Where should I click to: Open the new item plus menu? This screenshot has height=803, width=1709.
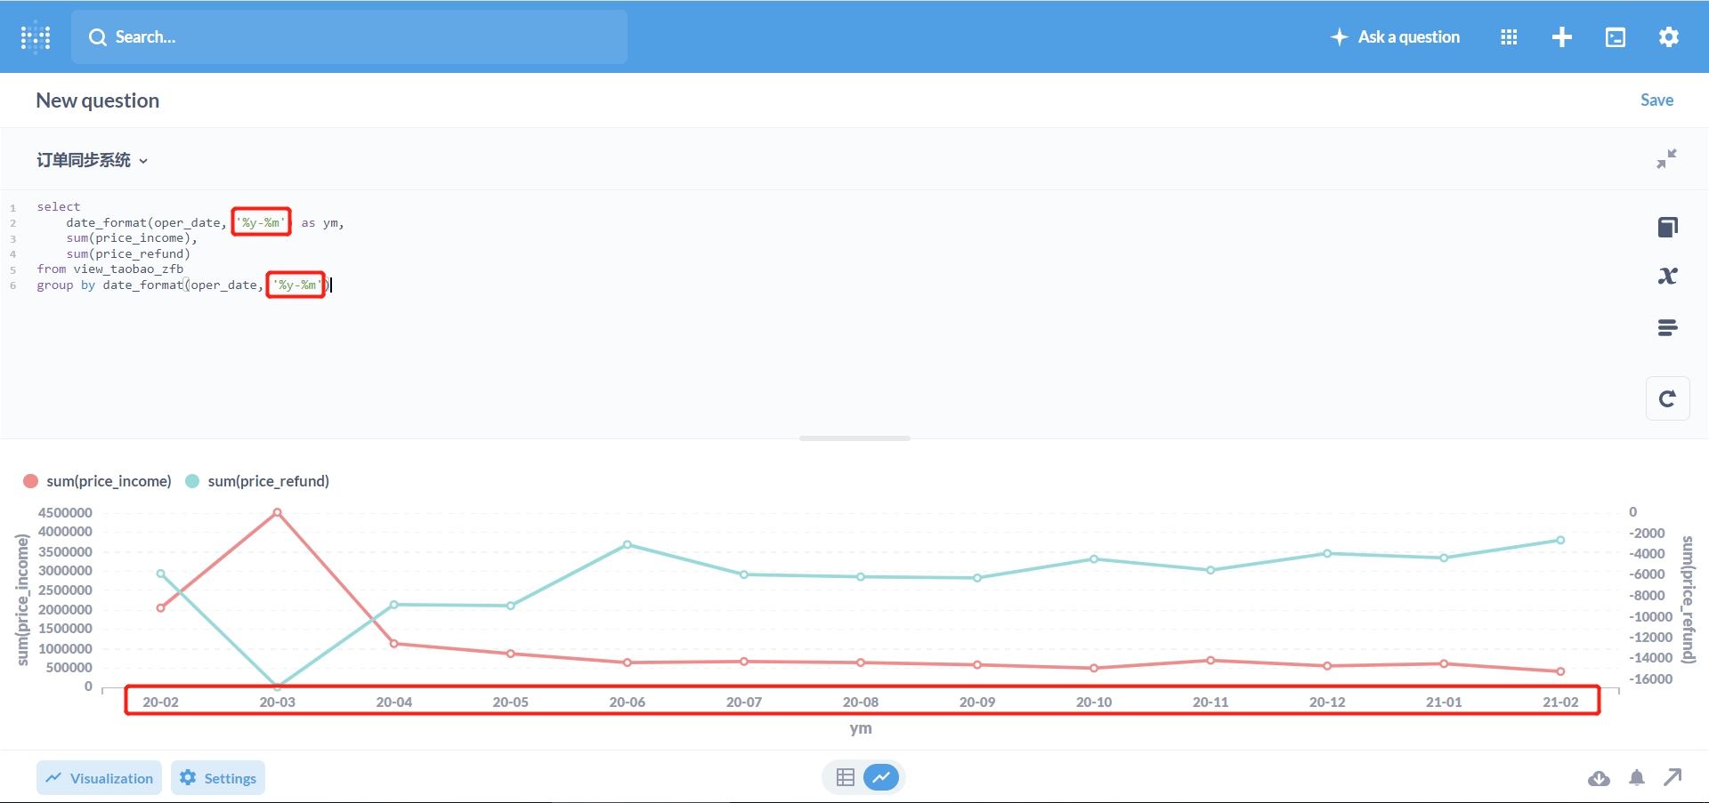(1561, 36)
